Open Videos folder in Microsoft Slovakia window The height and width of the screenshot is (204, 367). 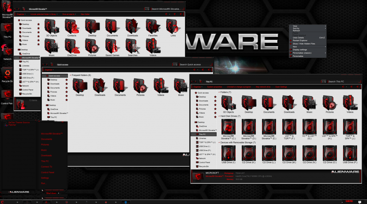pos(153,47)
